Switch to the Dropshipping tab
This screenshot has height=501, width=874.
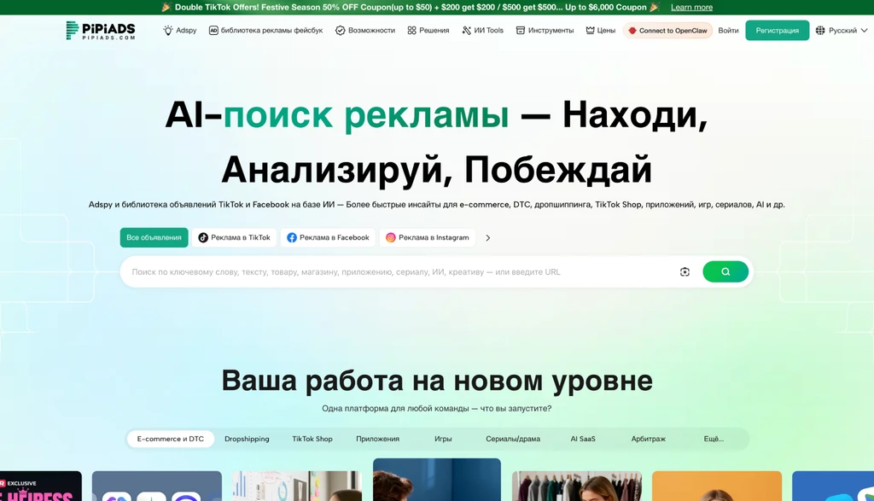(247, 440)
